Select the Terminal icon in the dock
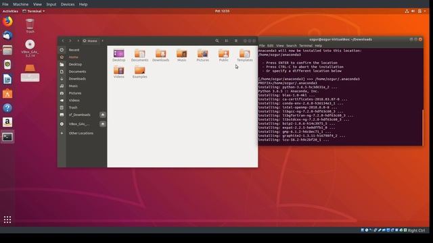The height and width of the screenshot is (243, 433). (x=7, y=136)
